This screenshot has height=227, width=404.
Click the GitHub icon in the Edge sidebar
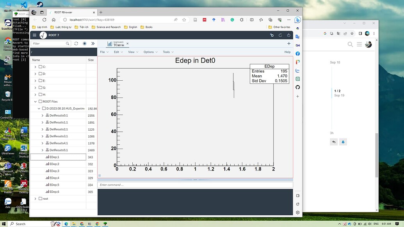coord(298,87)
